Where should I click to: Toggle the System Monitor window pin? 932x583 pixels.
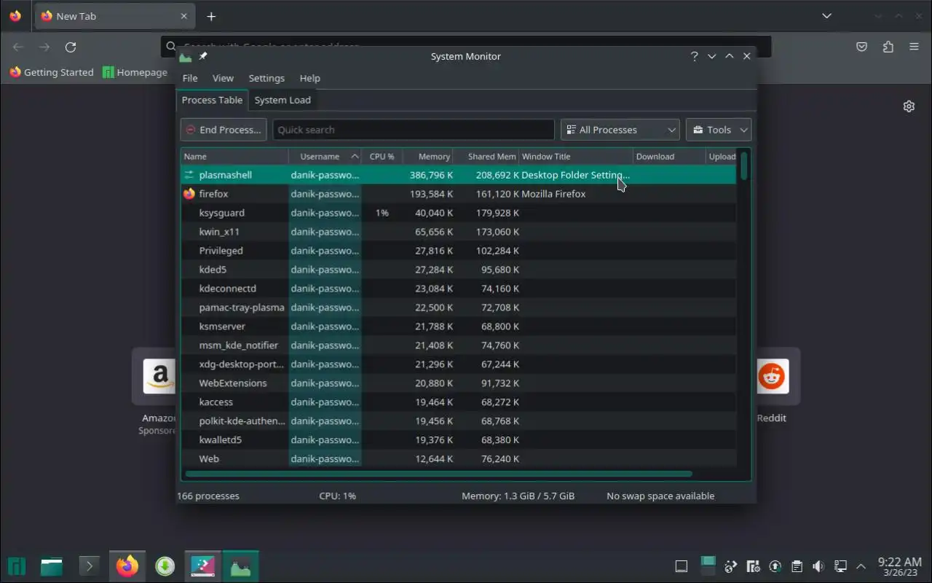tap(203, 56)
